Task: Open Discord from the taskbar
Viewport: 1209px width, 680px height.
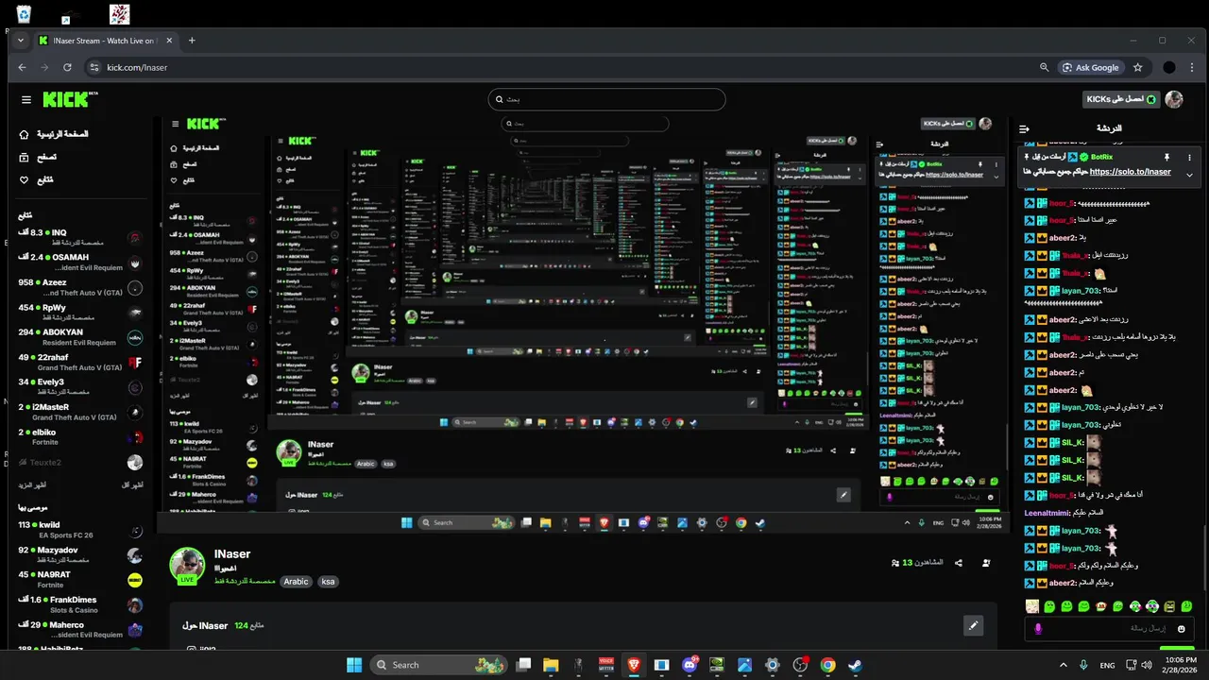Action: point(690,665)
